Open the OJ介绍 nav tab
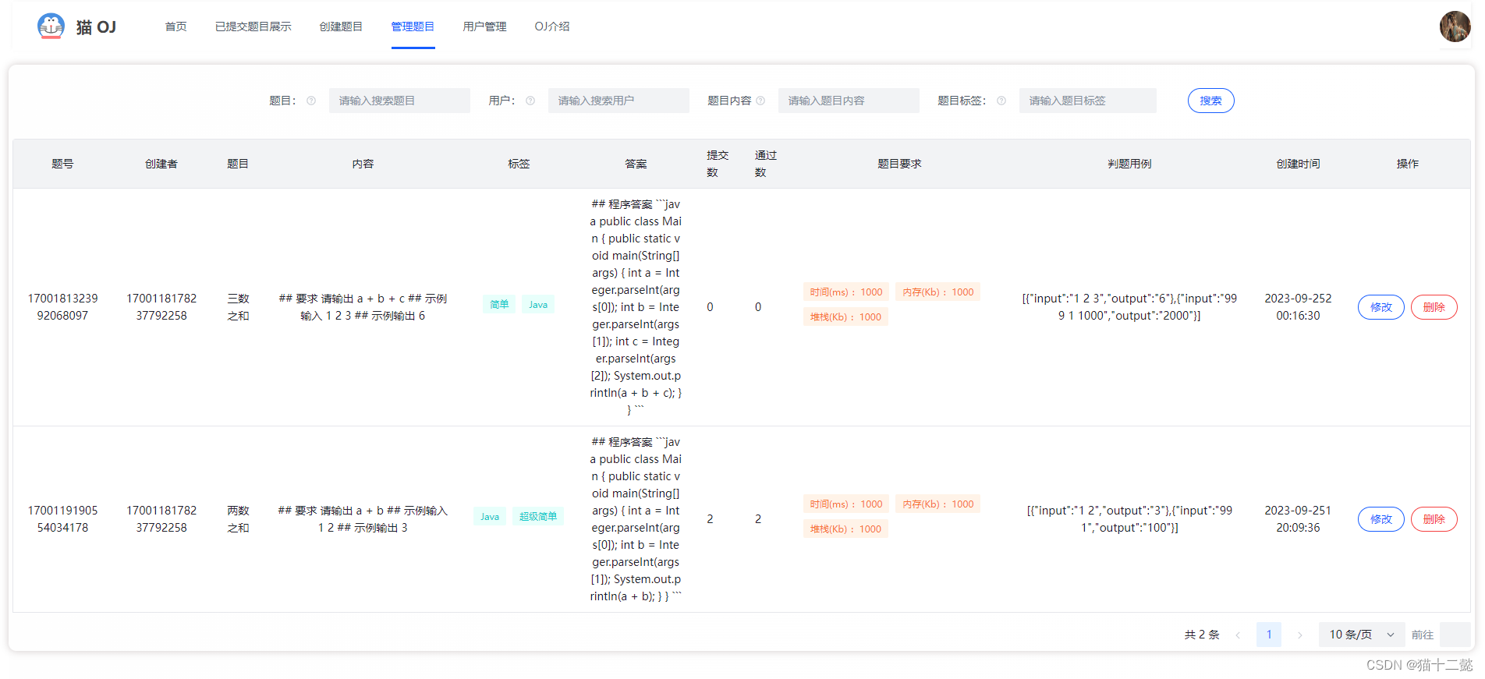The image size is (1485, 679). coord(552,27)
